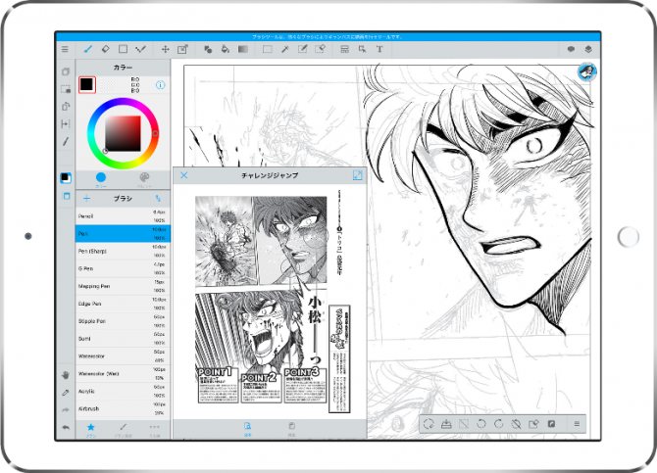
Task: Select the Shape rectangle draw tool
Action: (x=123, y=49)
